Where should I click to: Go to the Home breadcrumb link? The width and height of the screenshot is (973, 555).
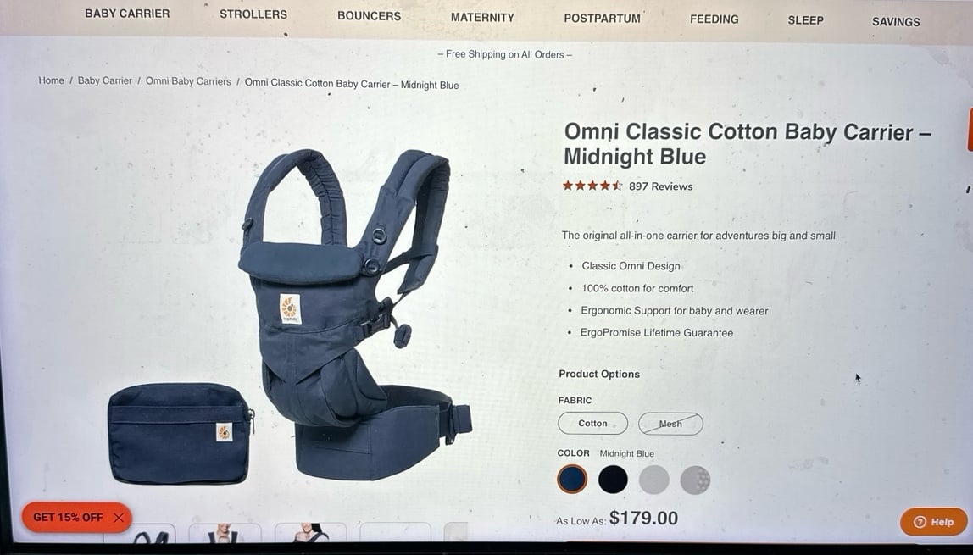[51, 80]
